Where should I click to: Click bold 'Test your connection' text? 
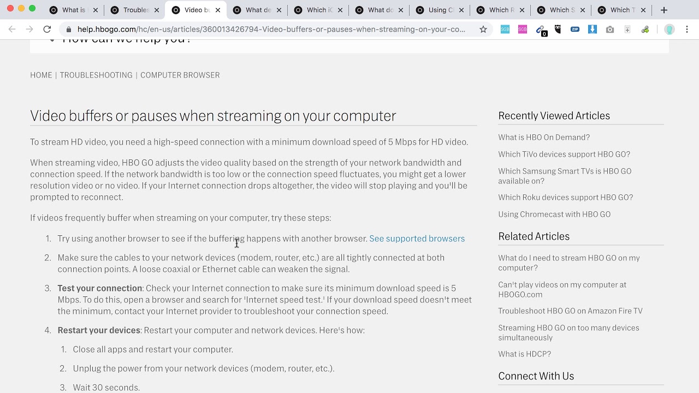click(100, 288)
